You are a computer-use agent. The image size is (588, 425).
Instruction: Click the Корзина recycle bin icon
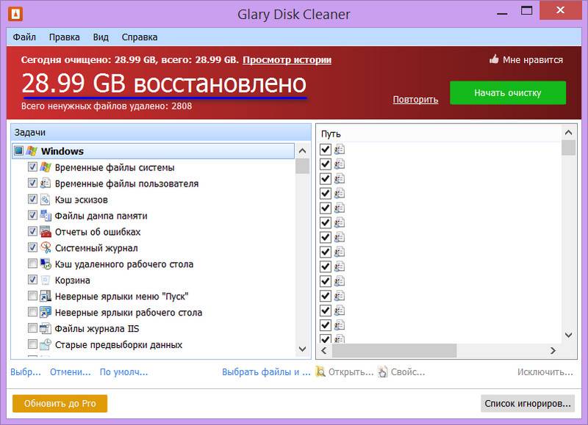pyautogui.click(x=46, y=280)
